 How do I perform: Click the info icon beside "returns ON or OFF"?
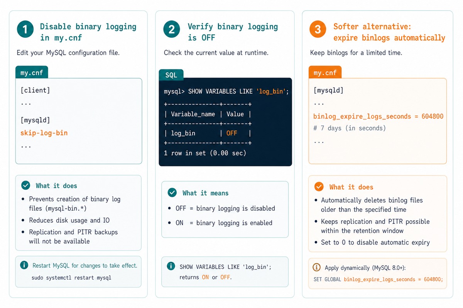click(171, 266)
